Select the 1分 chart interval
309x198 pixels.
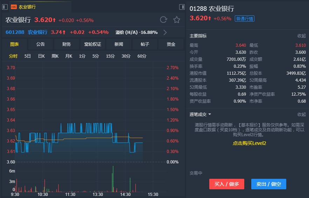pos(82,56)
